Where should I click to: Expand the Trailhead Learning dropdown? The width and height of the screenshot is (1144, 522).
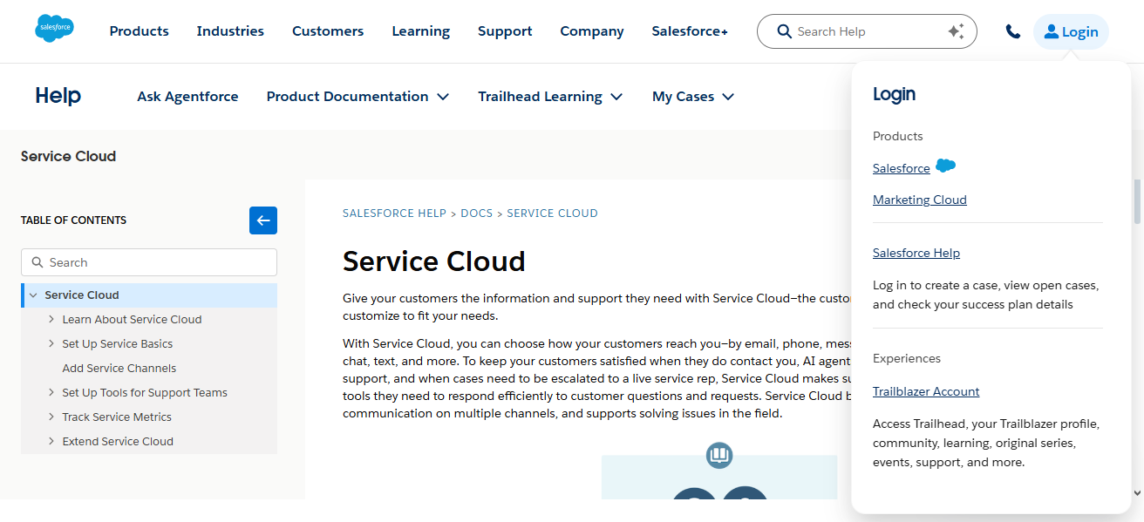[550, 97]
